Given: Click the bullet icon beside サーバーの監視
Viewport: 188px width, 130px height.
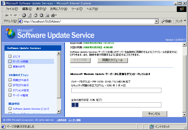Looking at the screenshot, I should (x=10, y=95).
